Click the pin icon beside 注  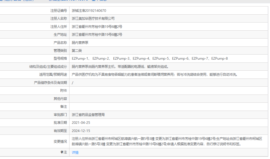pos(62,152)
